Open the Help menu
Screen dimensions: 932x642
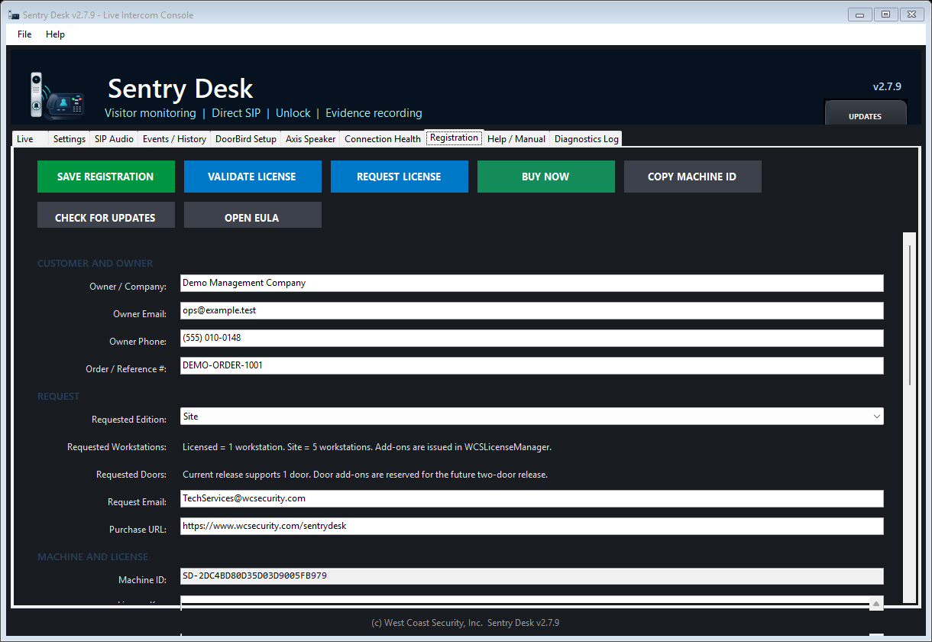click(55, 34)
